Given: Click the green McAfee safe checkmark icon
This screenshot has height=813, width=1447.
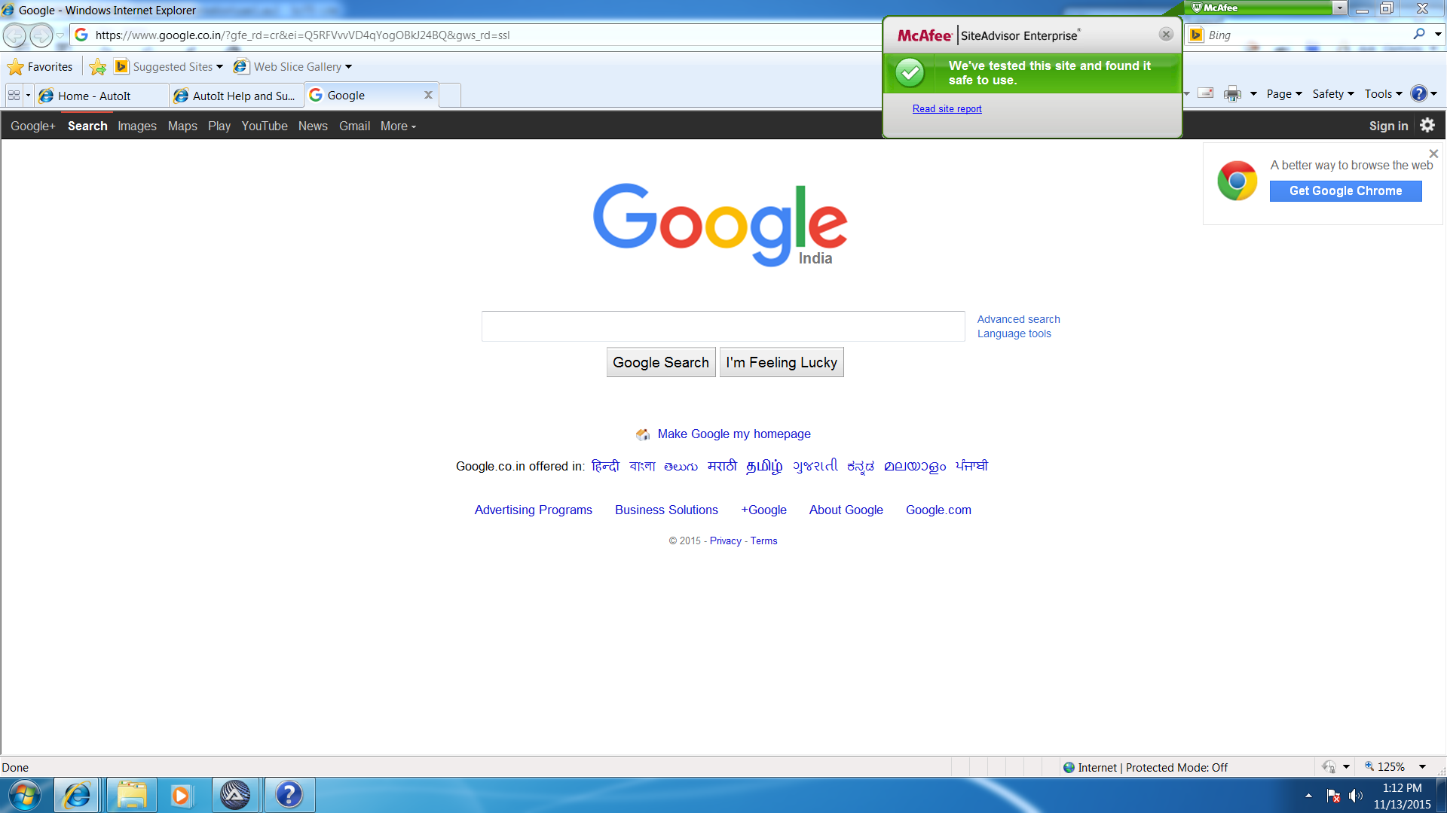Looking at the screenshot, I should (x=910, y=73).
